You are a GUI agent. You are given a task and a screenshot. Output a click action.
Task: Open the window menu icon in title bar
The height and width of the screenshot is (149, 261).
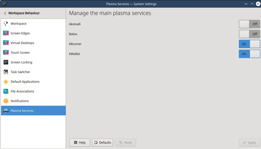coord(5,4)
